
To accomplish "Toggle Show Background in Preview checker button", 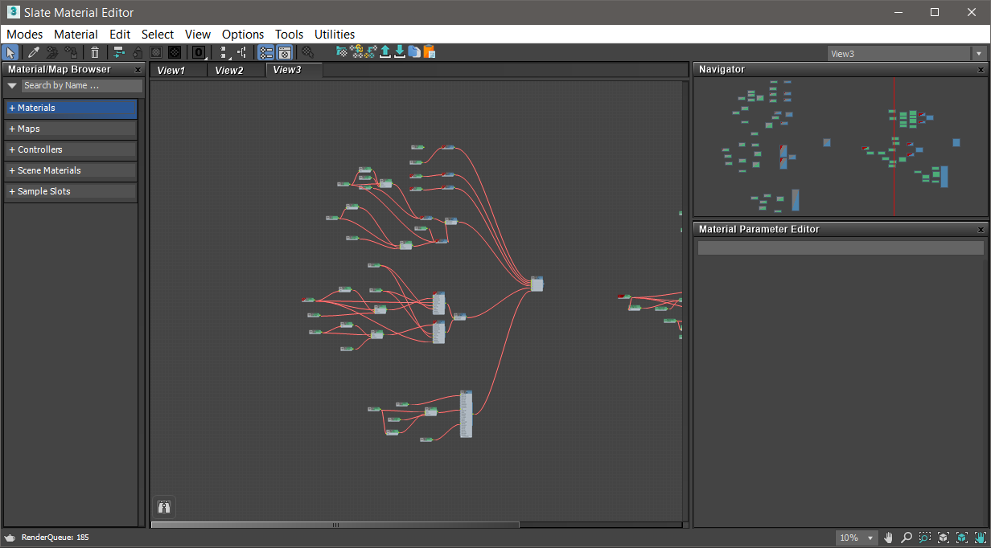I will click(174, 52).
